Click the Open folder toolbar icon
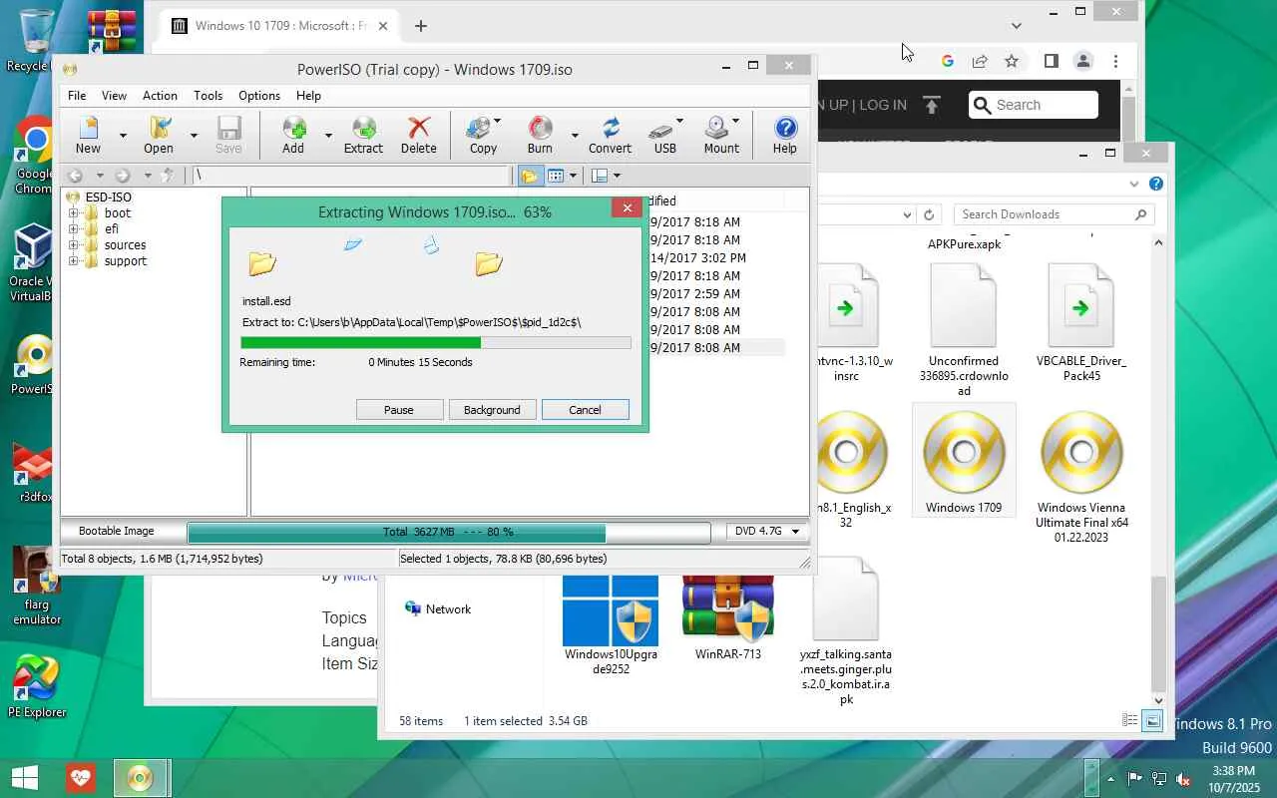 [158, 135]
